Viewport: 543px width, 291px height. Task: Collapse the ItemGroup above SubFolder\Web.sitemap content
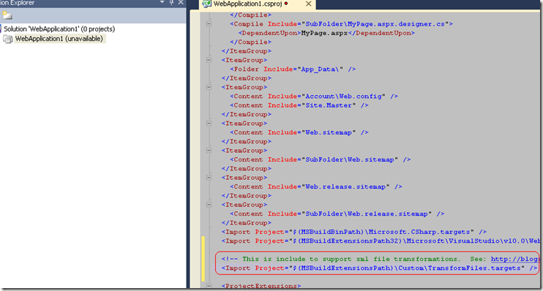coord(209,151)
